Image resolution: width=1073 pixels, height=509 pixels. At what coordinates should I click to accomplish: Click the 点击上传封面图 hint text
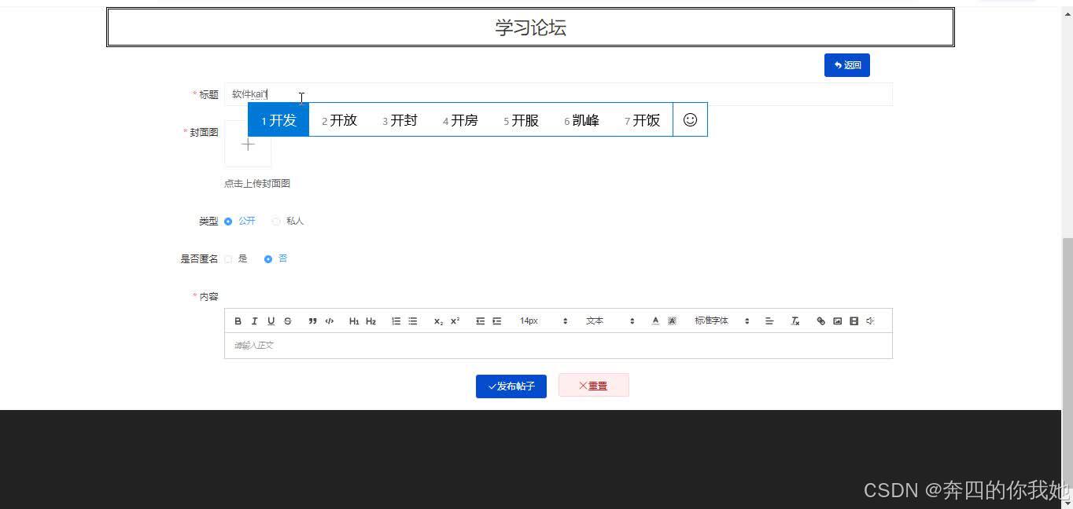click(x=257, y=184)
